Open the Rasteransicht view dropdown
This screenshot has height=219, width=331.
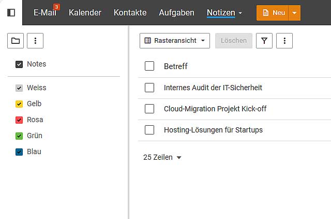click(175, 41)
